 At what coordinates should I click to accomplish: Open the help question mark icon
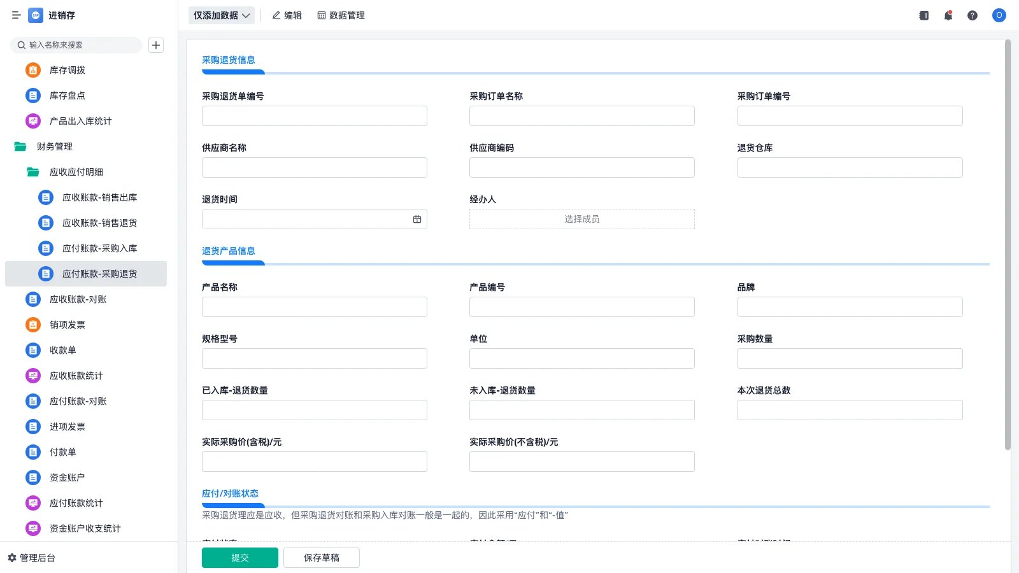[x=973, y=15]
